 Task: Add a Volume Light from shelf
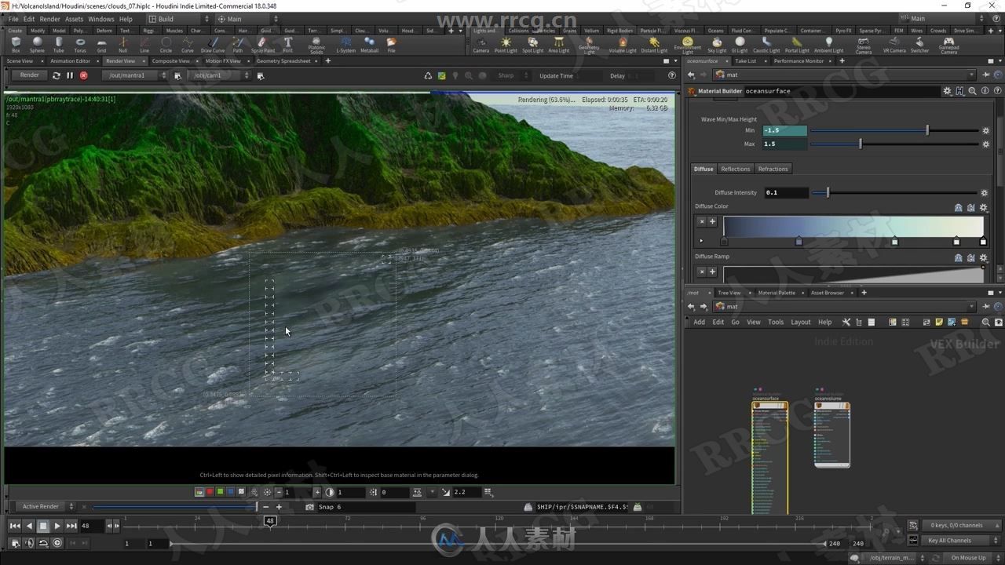623,45
